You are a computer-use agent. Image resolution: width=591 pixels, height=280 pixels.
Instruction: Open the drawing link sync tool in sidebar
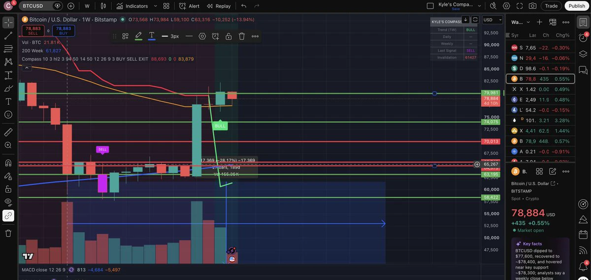click(8, 216)
